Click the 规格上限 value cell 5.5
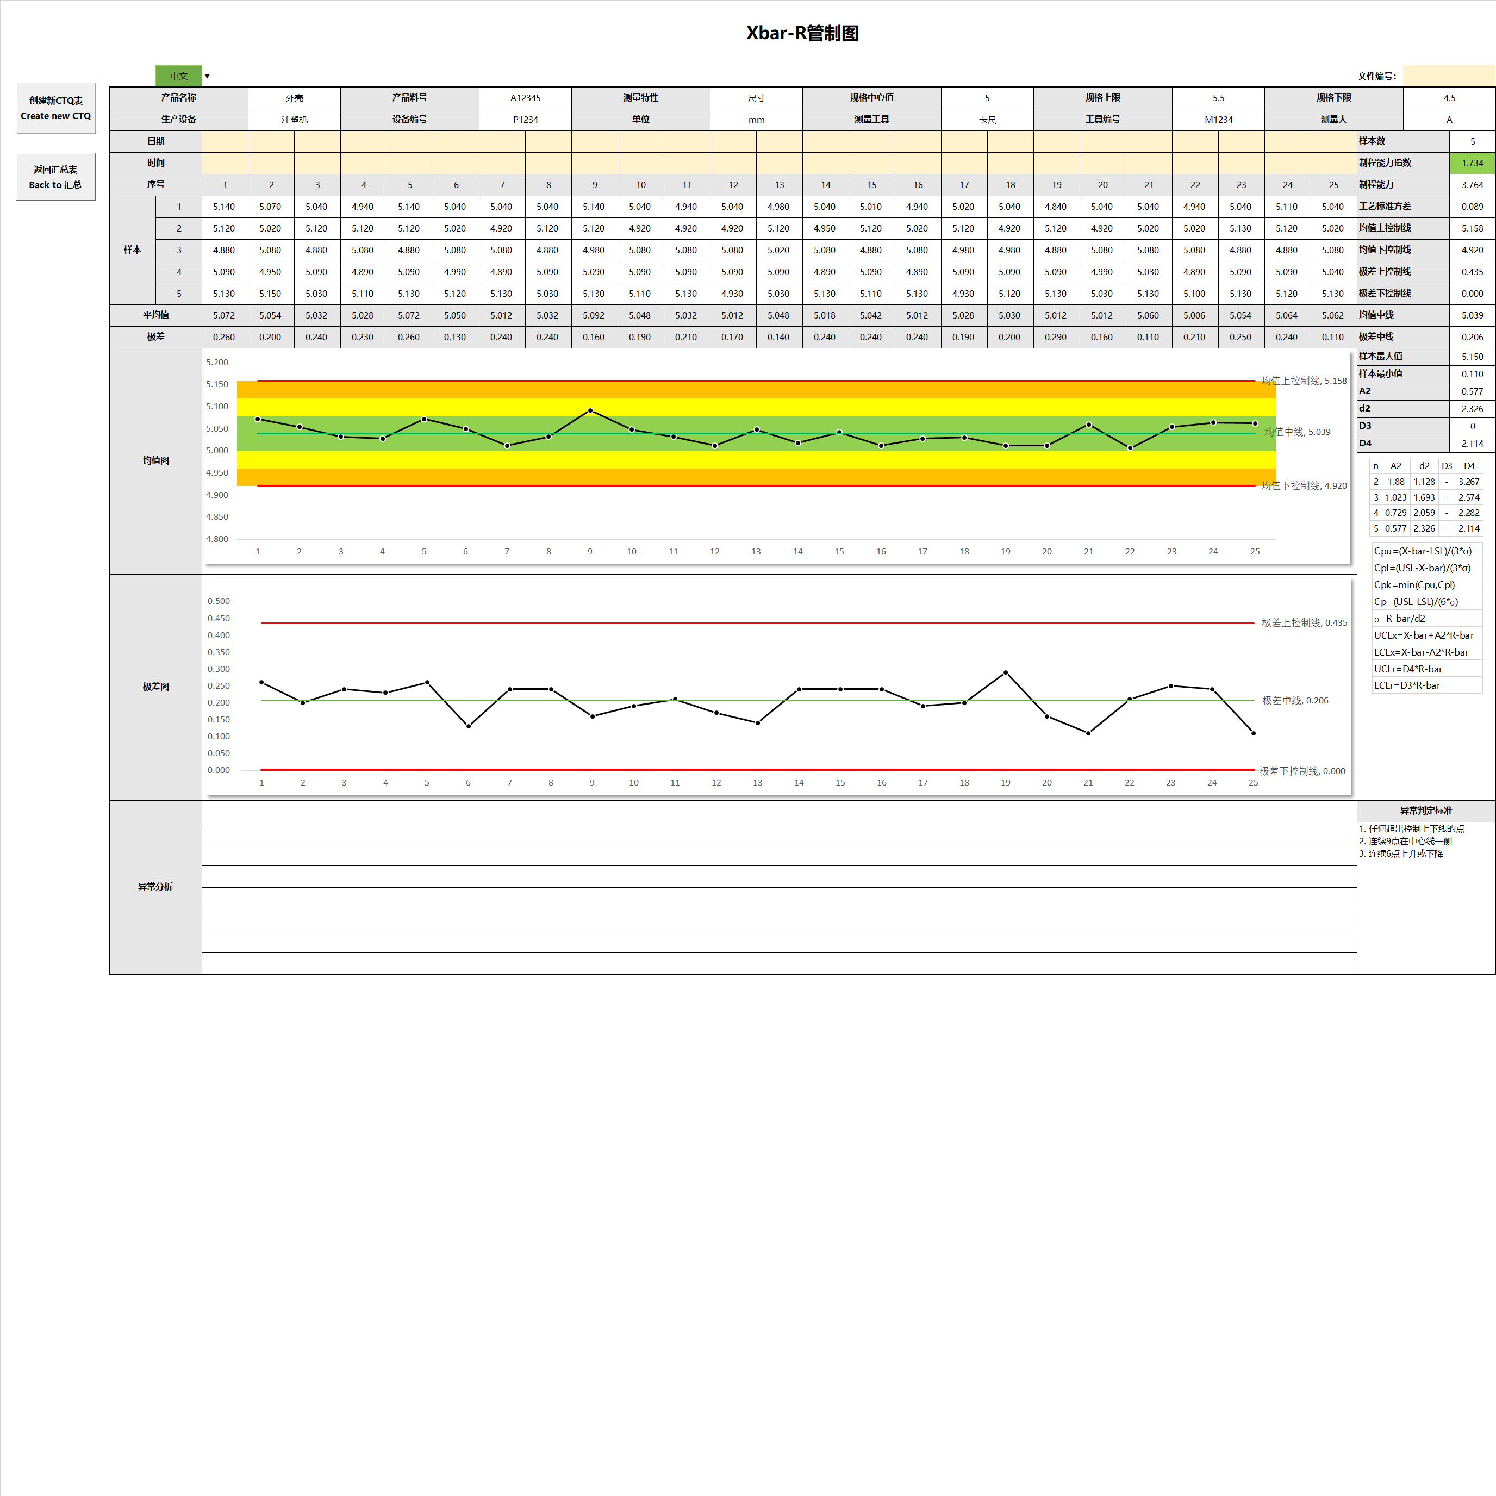This screenshot has width=1496, height=1496. (x=1218, y=98)
